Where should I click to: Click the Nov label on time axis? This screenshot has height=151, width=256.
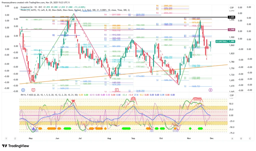coord(189,138)
